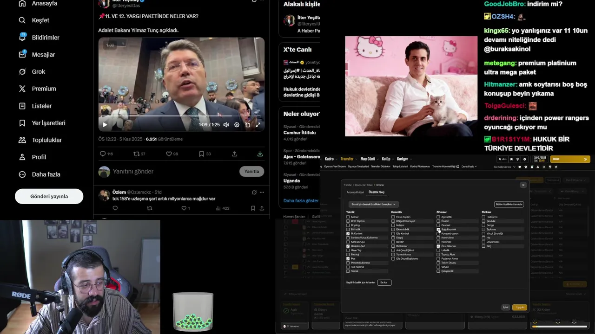
Task: Open Profil person icon in X sidebar
Action: click(22, 157)
